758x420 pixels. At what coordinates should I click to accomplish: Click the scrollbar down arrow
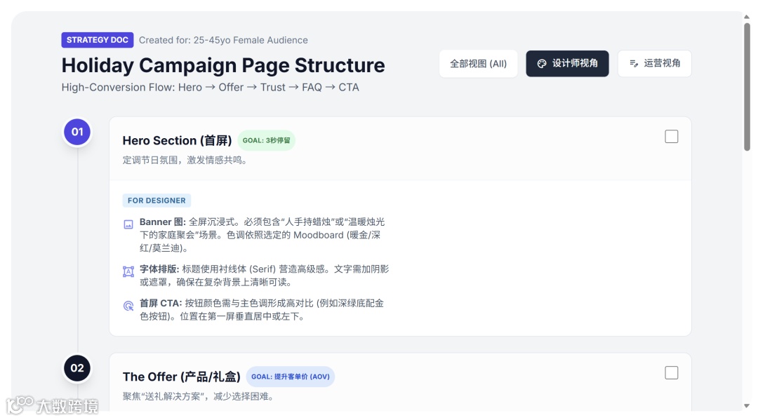click(747, 406)
